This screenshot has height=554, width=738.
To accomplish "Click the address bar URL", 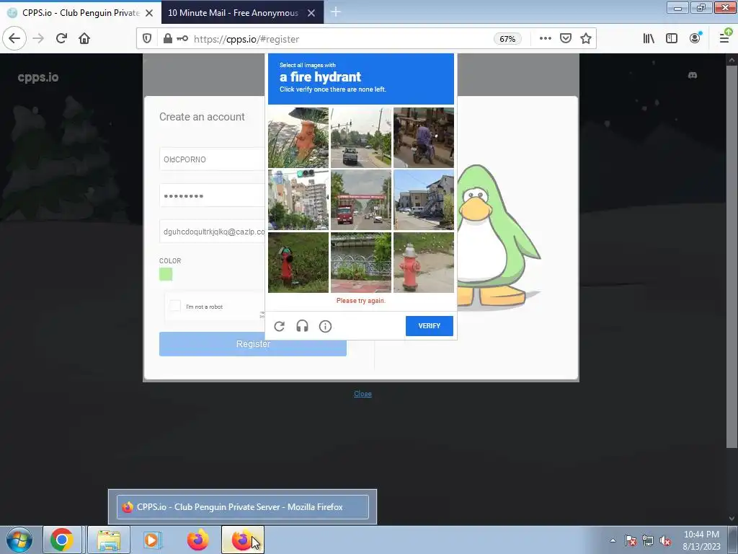I will pos(246,39).
